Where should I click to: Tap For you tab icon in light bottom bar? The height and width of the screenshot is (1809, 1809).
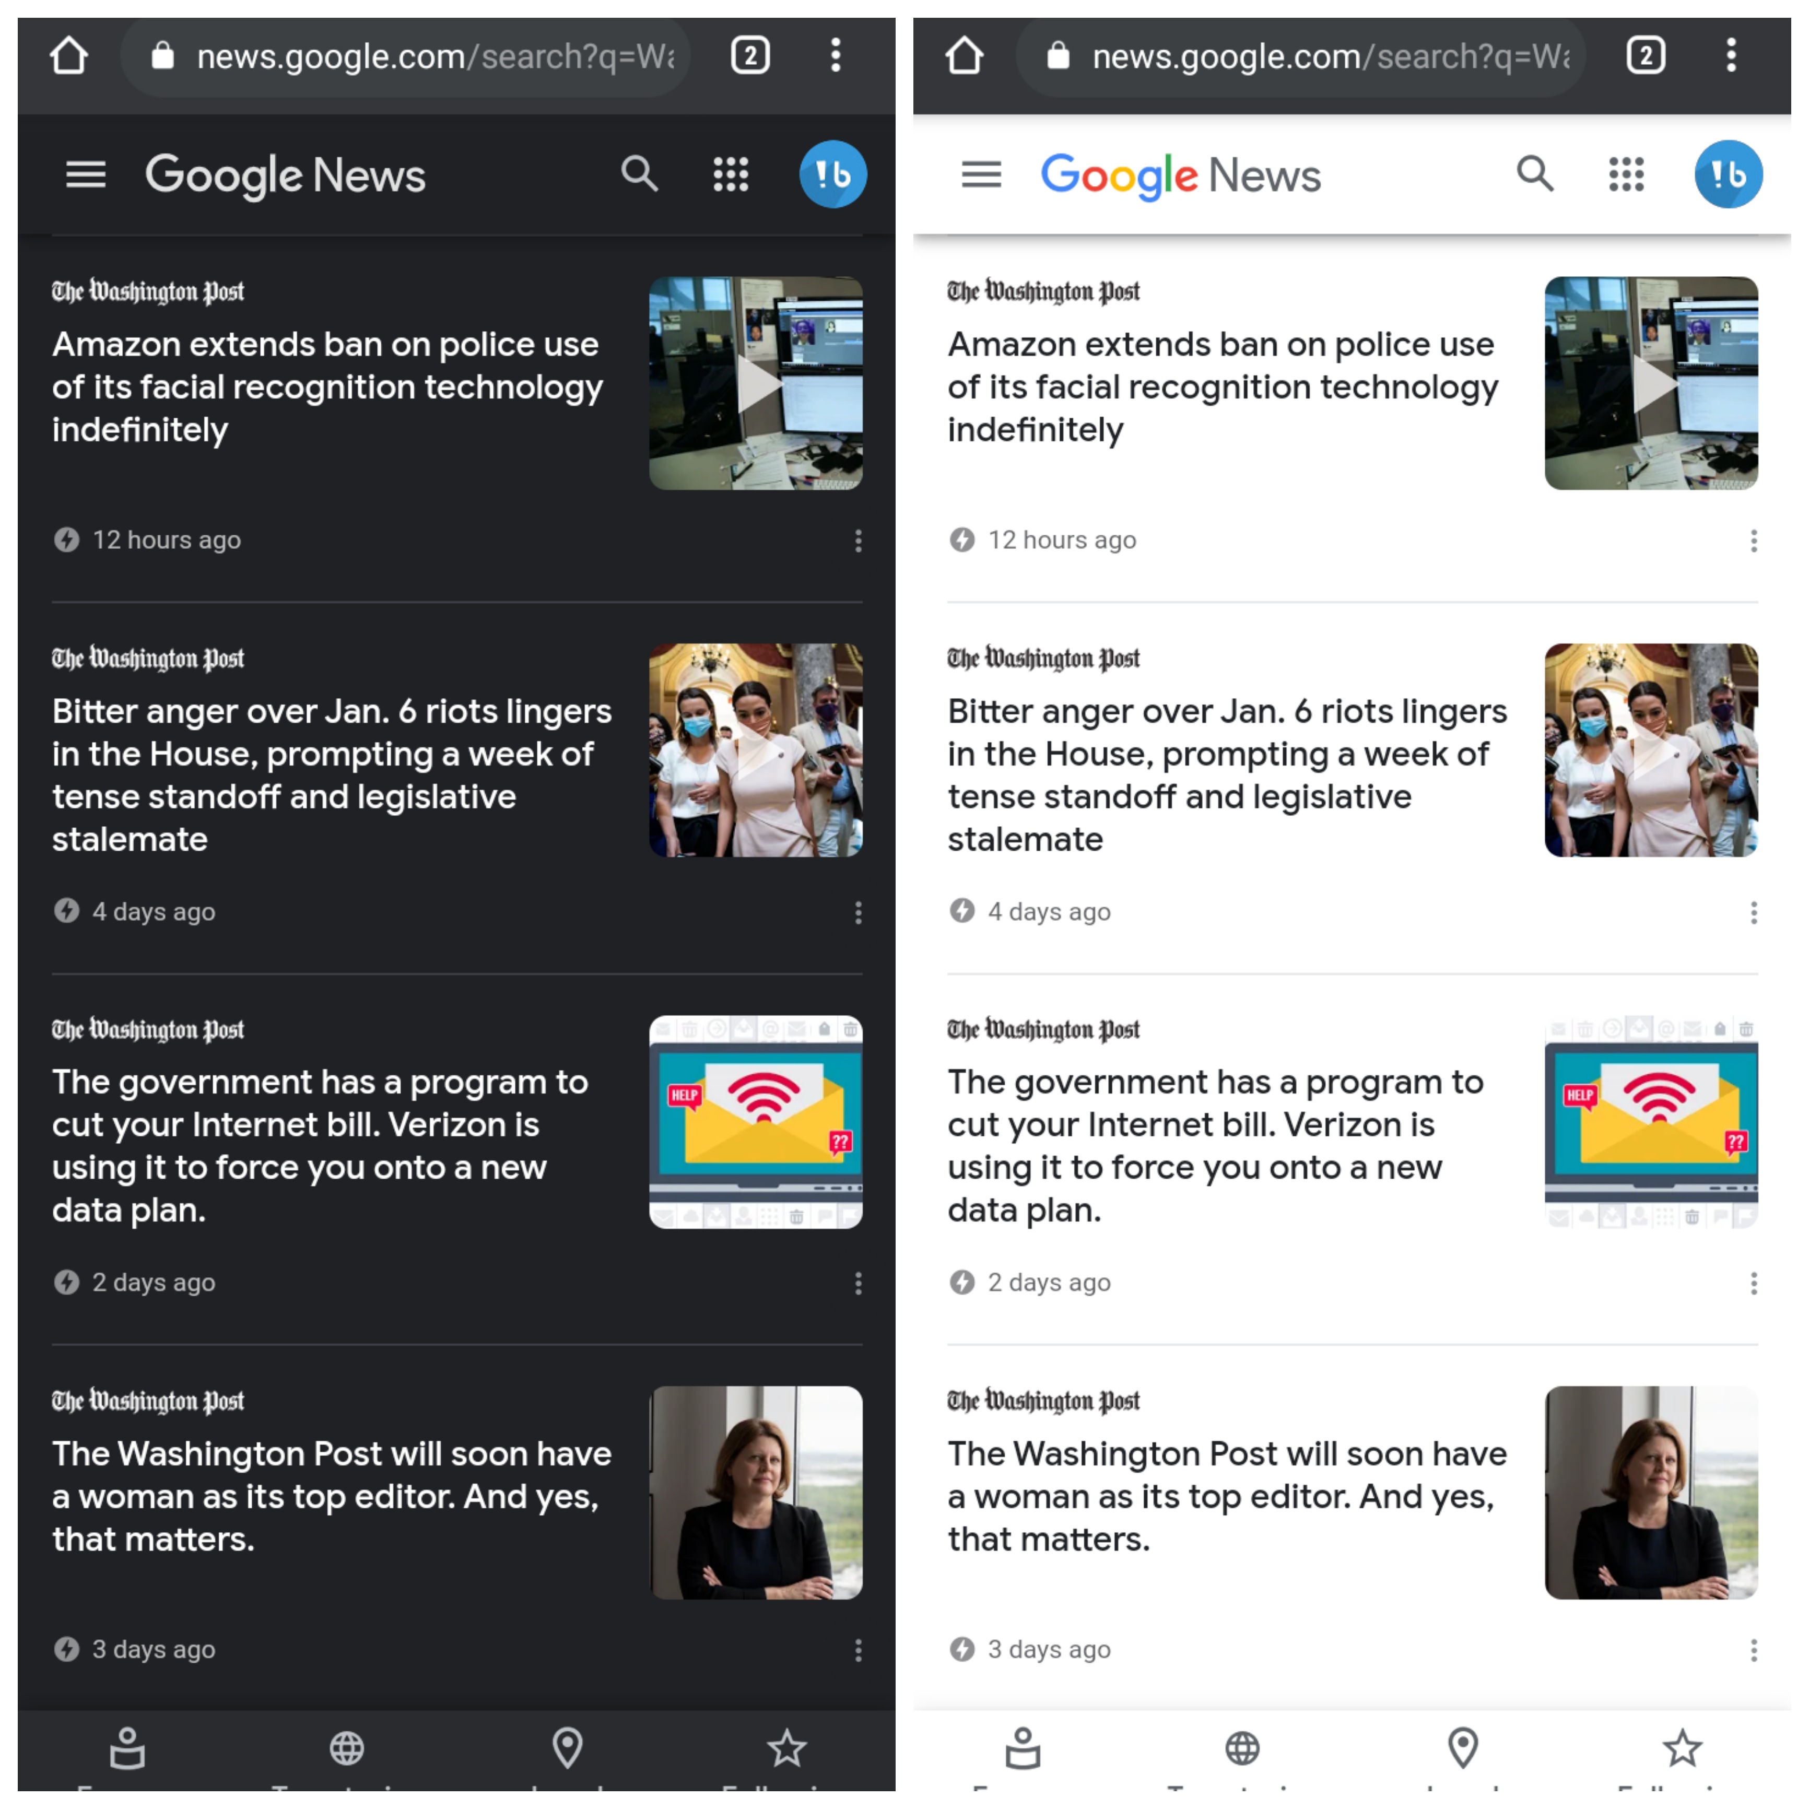[1024, 1748]
